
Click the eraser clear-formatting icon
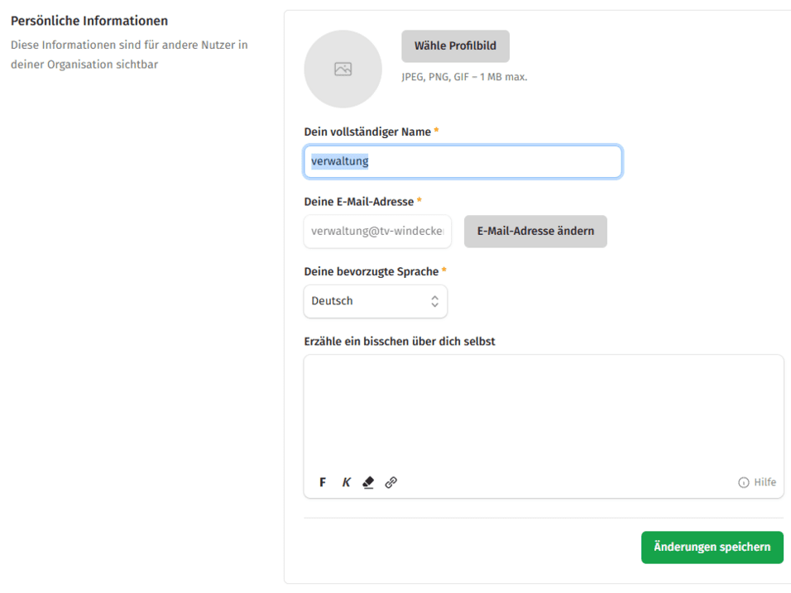pos(368,482)
